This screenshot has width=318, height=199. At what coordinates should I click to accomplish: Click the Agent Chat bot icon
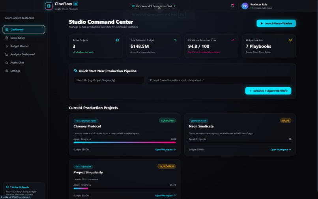pyautogui.click(x=7, y=62)
